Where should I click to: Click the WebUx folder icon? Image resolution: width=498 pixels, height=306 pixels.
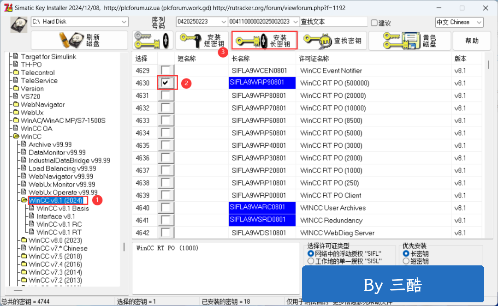[x=16, y=112]
